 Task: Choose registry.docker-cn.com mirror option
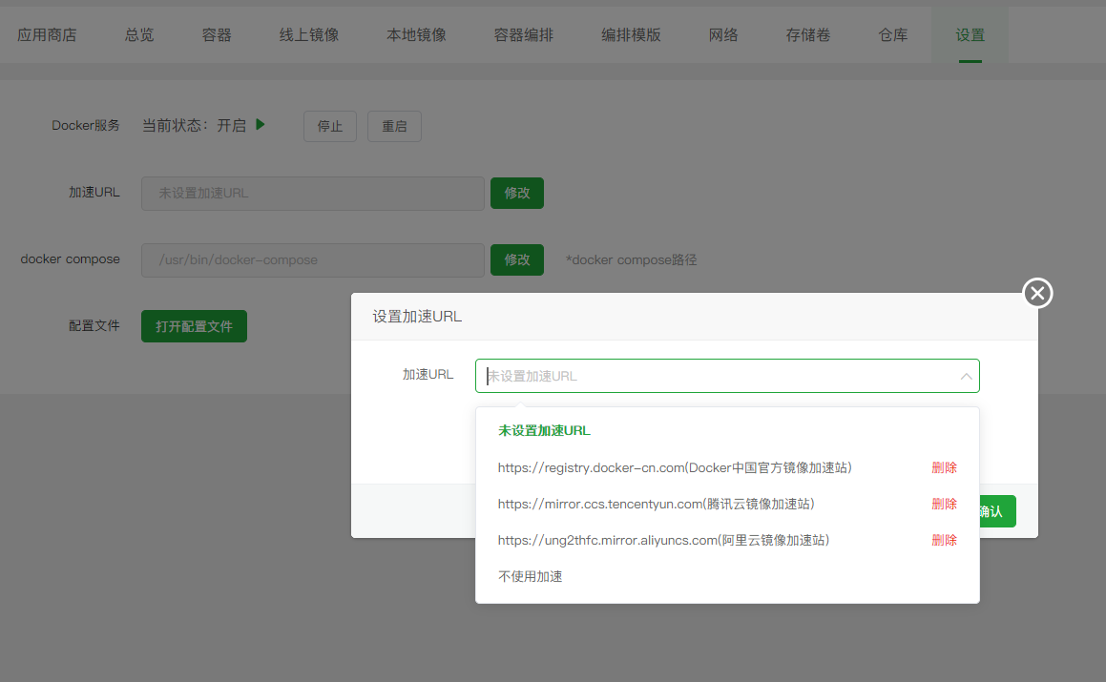pyautogui.click(x=675, y=467)
